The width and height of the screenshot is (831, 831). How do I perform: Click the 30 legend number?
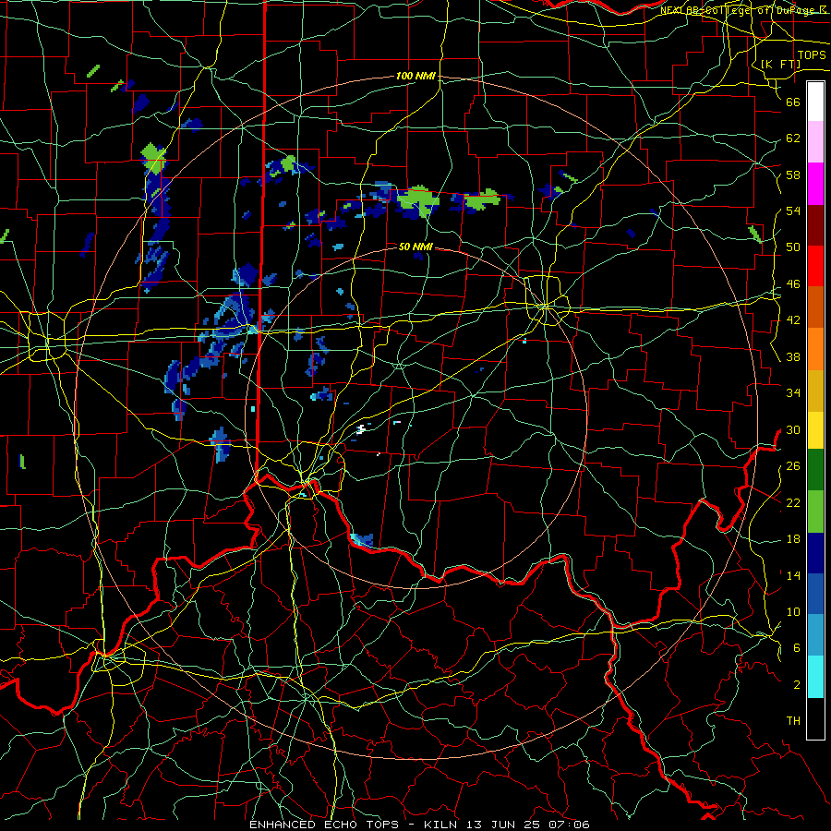pyautogui.click(x=793, y=429)
